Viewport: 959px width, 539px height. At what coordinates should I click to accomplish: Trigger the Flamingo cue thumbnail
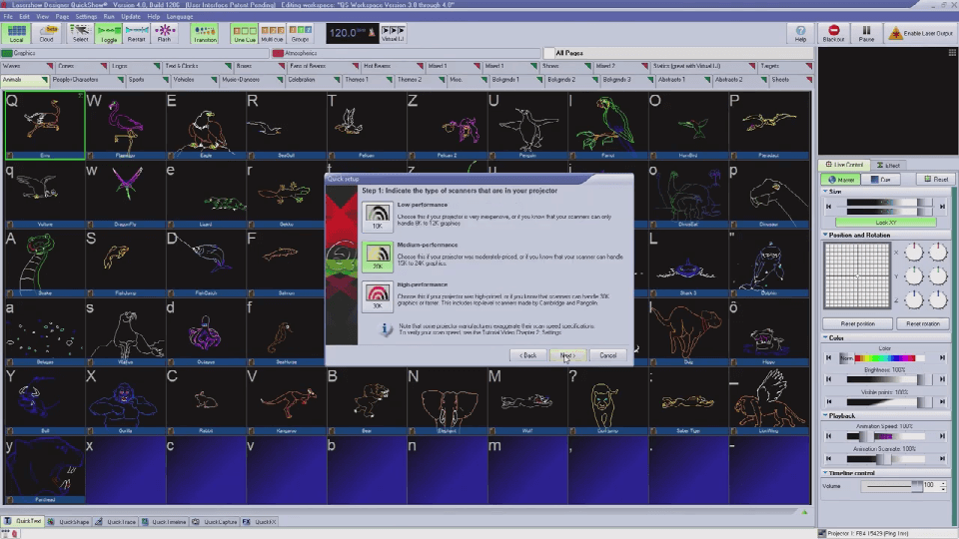(x=126, y=126)
